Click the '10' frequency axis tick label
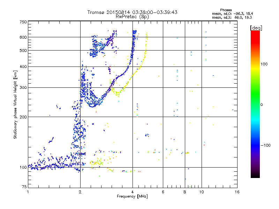The width and height of the screenshot is (279, 209). pyautogui.click(x=202, y=192)
